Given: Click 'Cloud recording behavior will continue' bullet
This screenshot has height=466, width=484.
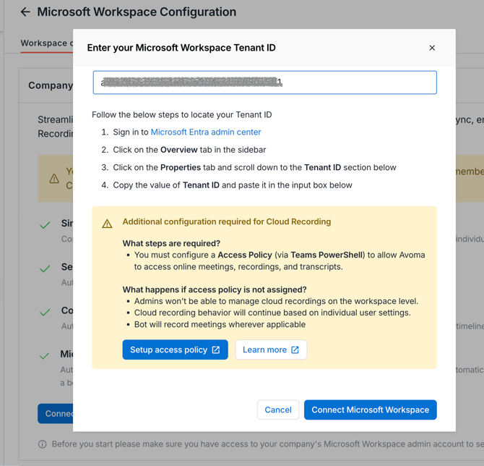Looking at the screenshot, I should click(272, 313).
